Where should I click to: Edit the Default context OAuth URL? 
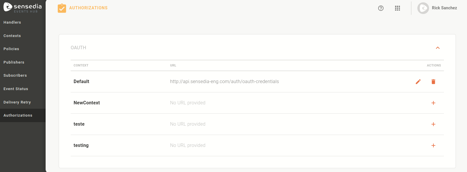point(418,82)
